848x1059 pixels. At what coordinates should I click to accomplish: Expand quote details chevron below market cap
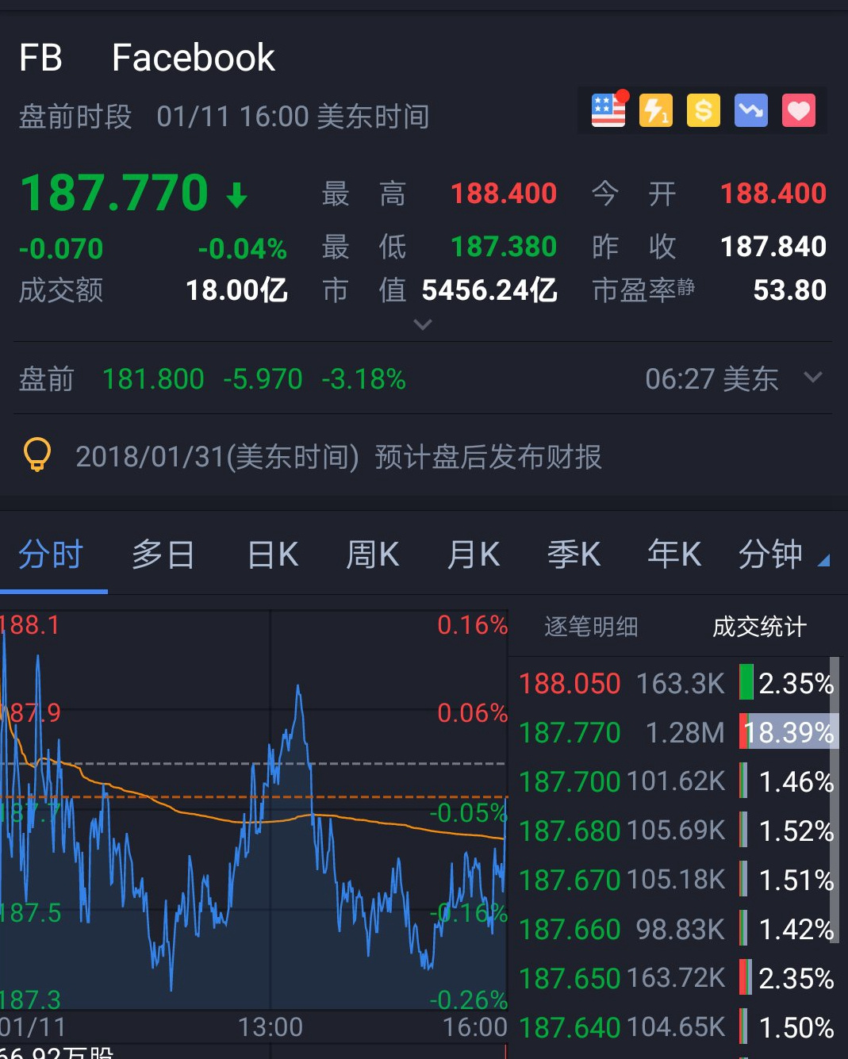pos(423,324)
